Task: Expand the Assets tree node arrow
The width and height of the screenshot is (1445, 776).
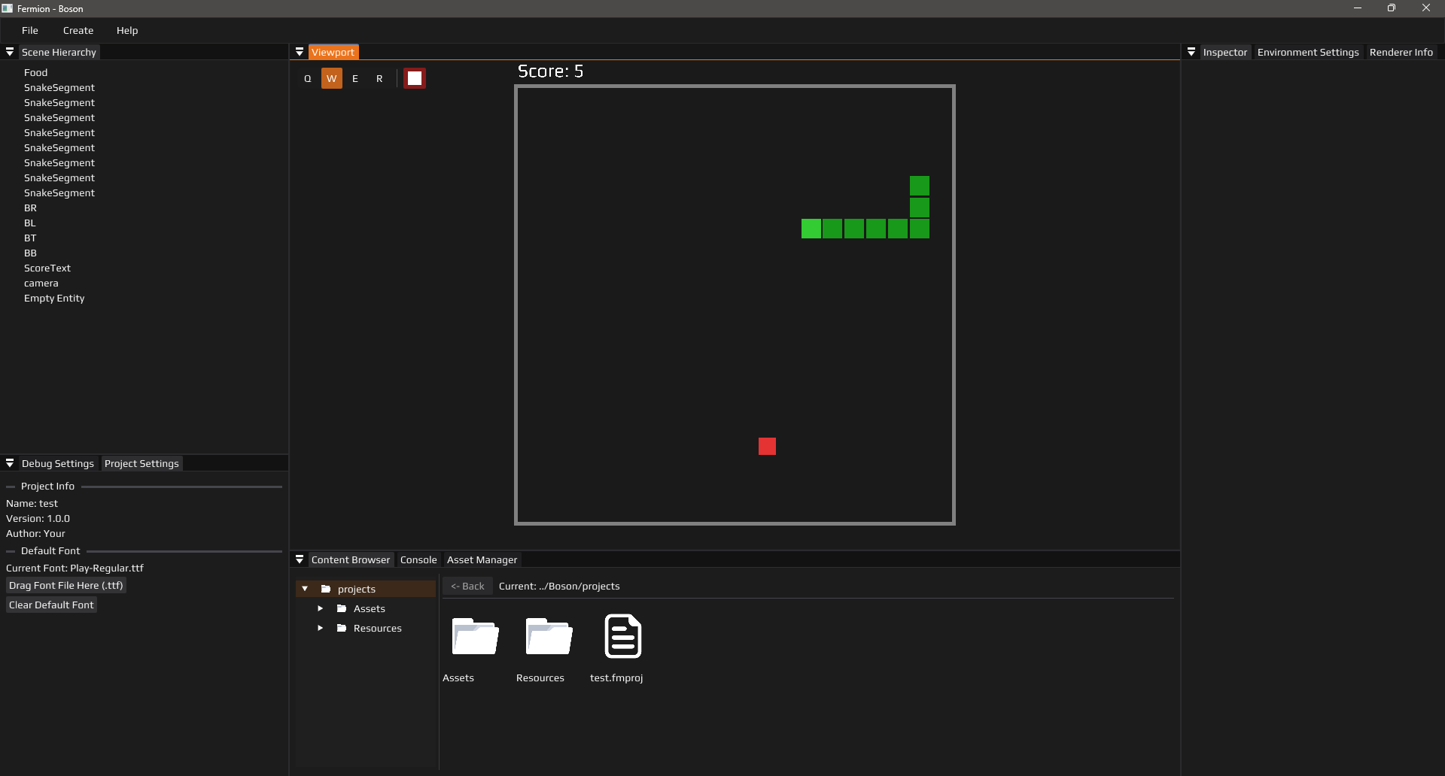Action: 320,608
